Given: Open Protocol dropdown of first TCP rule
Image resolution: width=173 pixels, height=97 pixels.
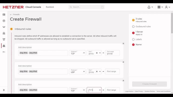Looking at the screenshot, I should [x=77, y=53].
